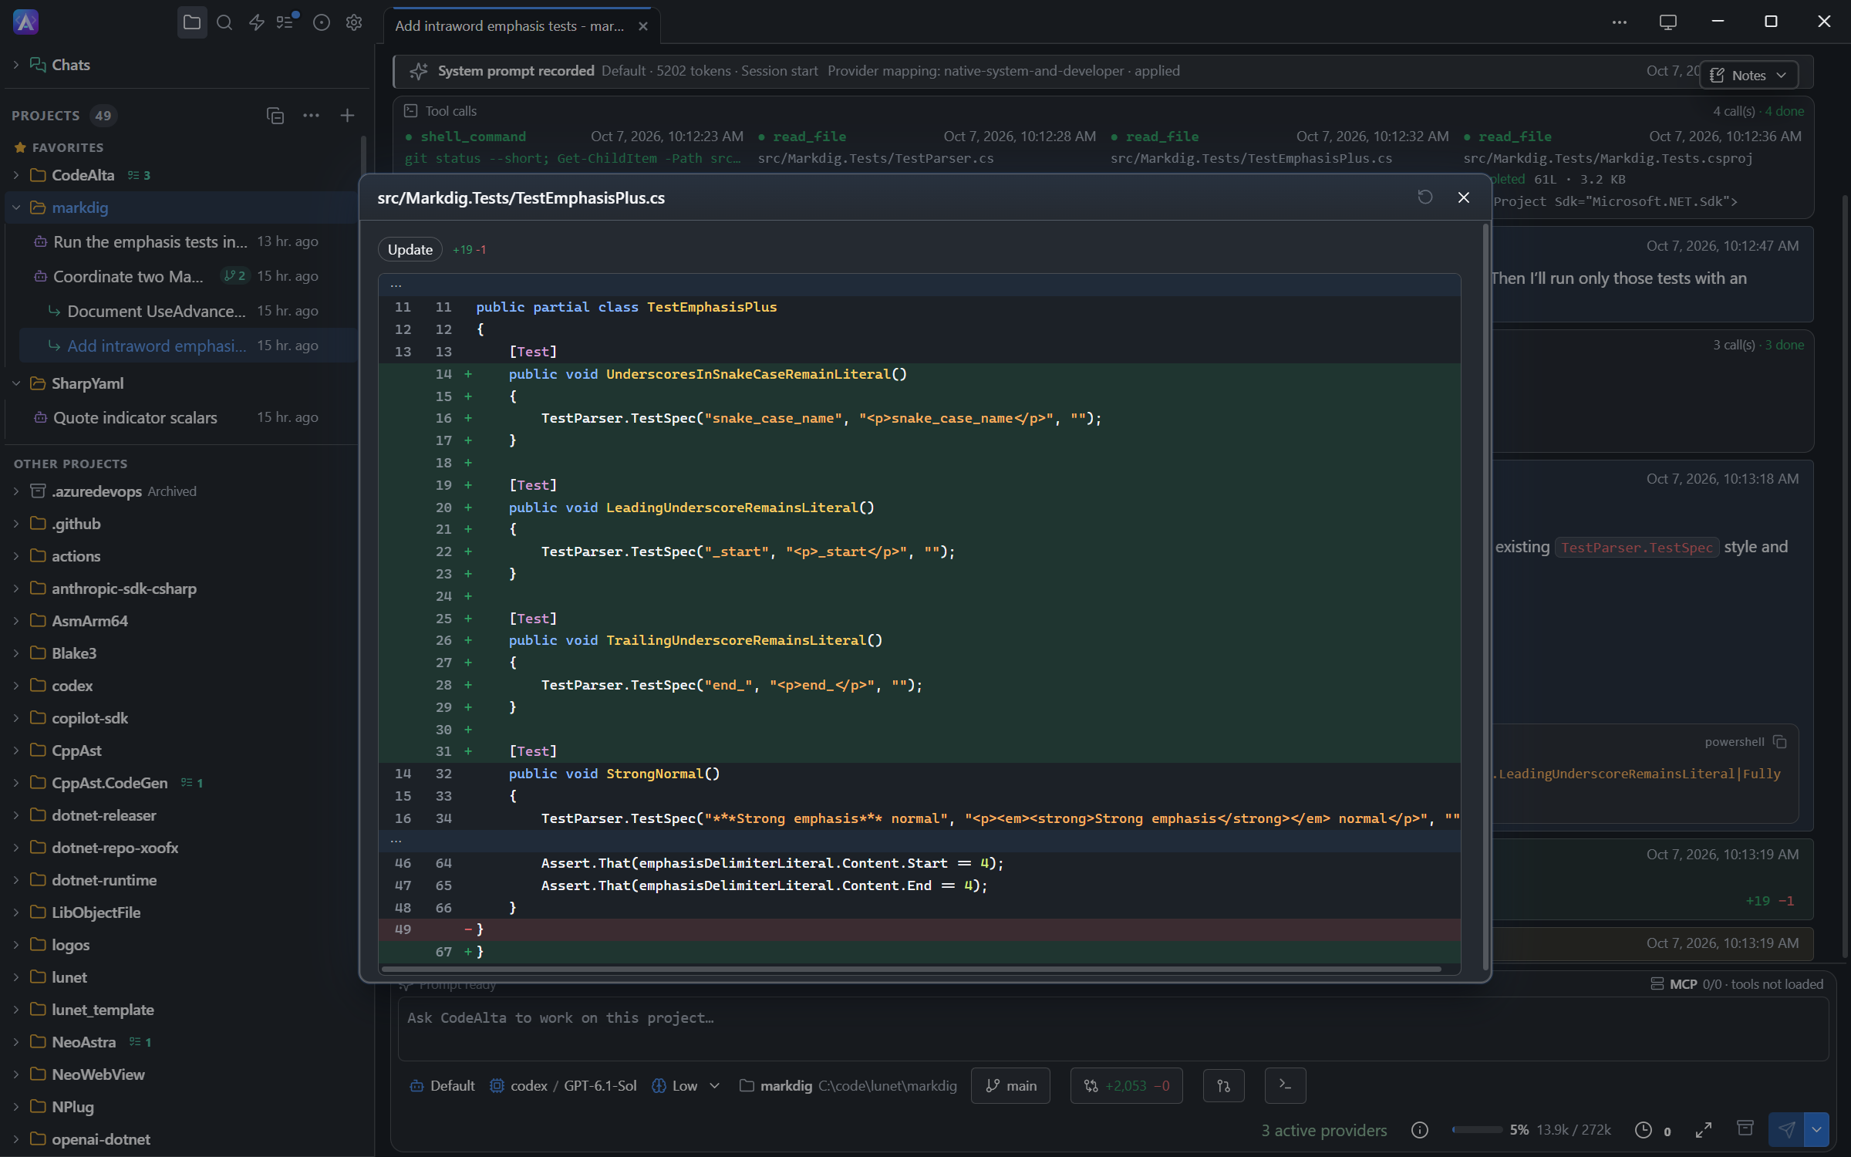Viewport: 1851px width, 1157px height.
Task: Click the archive box icon near send
Action: tap(1745, 1128)
